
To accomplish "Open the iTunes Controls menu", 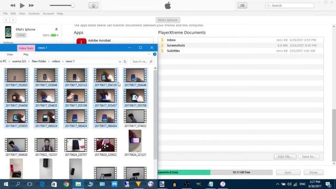I will click(34, 14).
